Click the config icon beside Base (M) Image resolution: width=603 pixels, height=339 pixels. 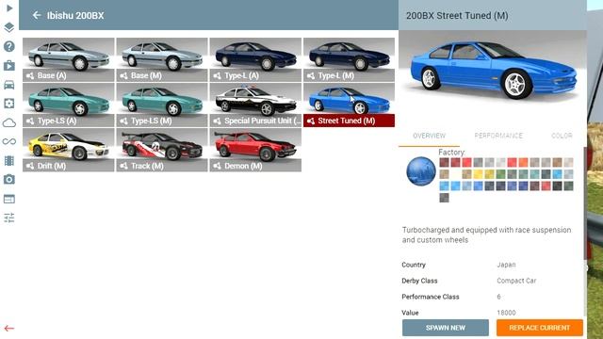tap(123, 75)
